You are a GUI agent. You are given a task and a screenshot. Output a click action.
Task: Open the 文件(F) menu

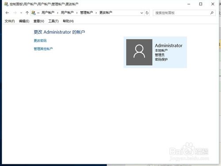pyautogui.click(x=10, y=21)
